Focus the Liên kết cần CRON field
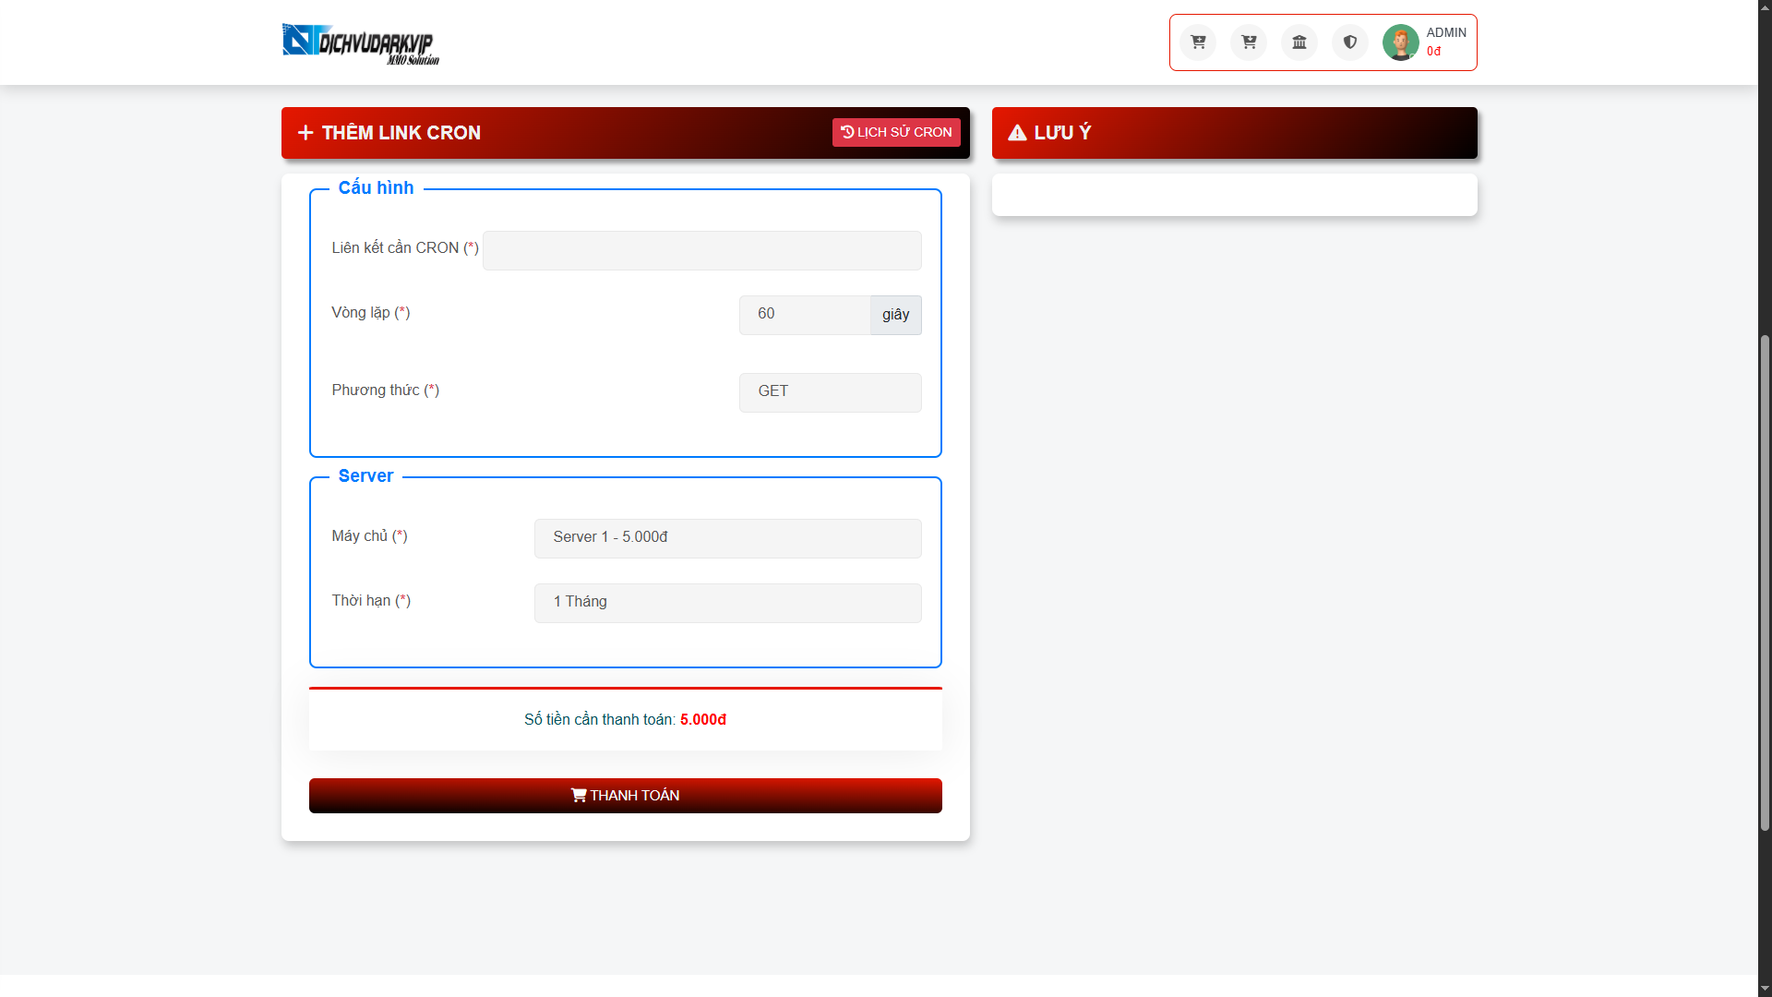Image resolution: width=1772 pixels, height=997 pixels. 701,250
